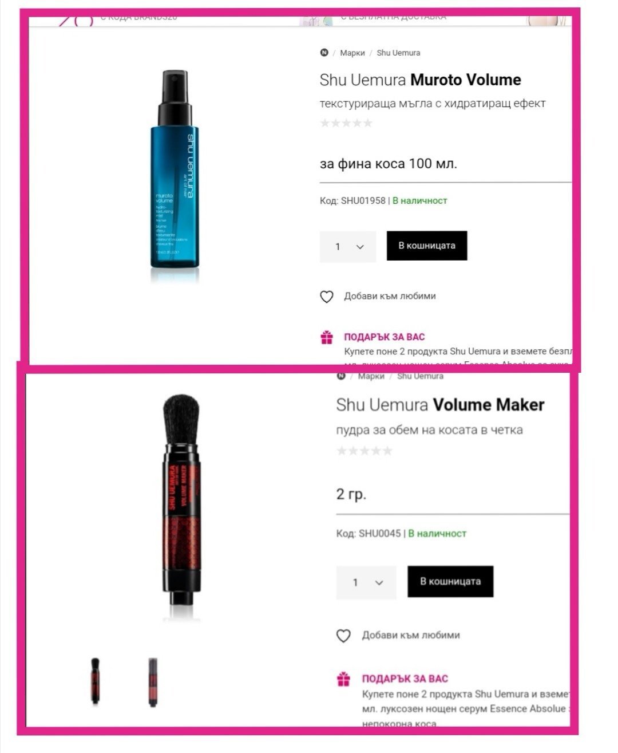Open Марки breadcrumb in Muroto Volume section

coord(352,53)
